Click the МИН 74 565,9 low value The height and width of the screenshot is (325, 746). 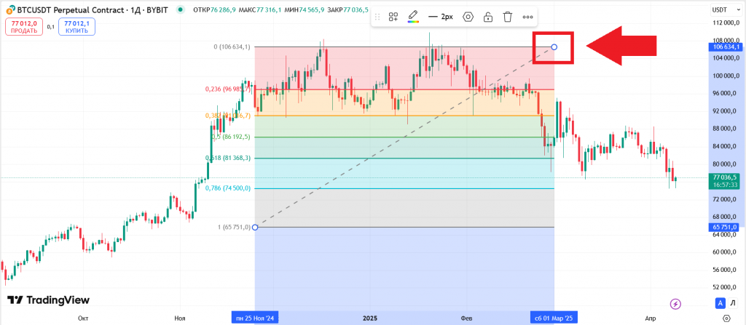(305, 9)
